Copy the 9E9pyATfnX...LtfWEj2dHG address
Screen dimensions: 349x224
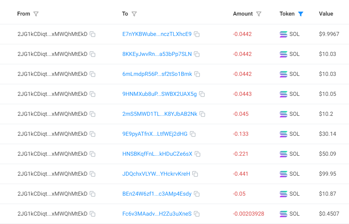[193, 134]
